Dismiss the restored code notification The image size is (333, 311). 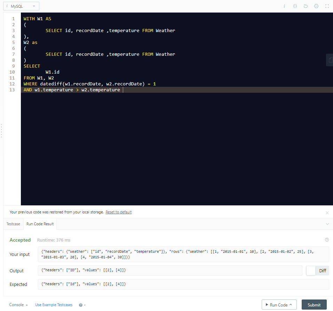click(x=327, y=213)
